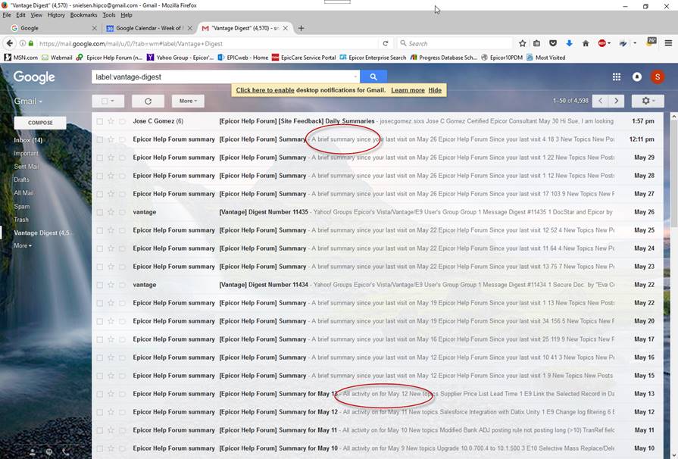Image resolution: width=678 pixels, height=459 pixels.
Task: Open the File menu
Action: coord(7,14)
